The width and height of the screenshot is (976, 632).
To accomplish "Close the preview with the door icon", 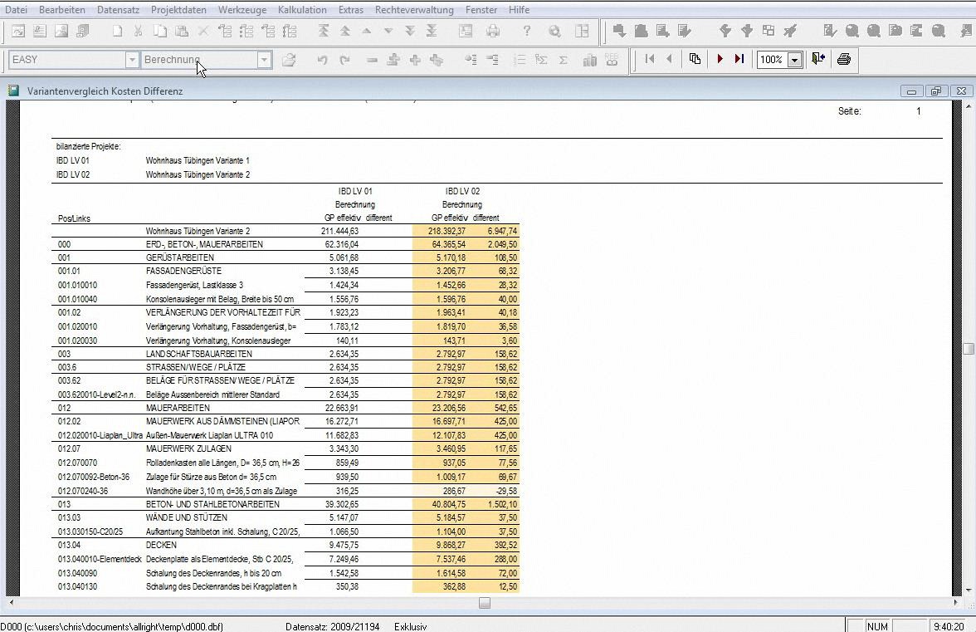I will pos(818,60).
